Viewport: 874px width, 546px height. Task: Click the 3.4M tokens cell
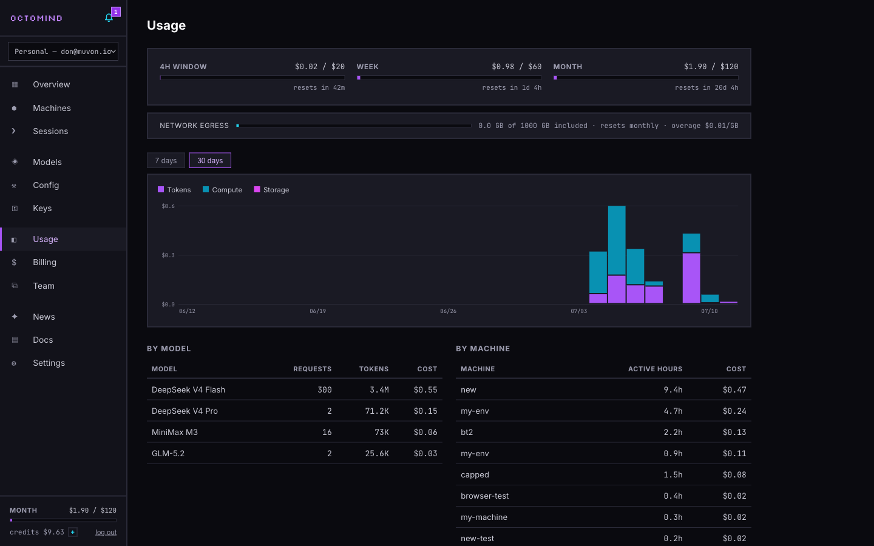tap(379, 389)
